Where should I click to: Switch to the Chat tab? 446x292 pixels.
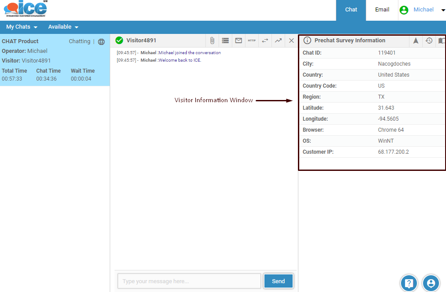click(x=351, y=10)
